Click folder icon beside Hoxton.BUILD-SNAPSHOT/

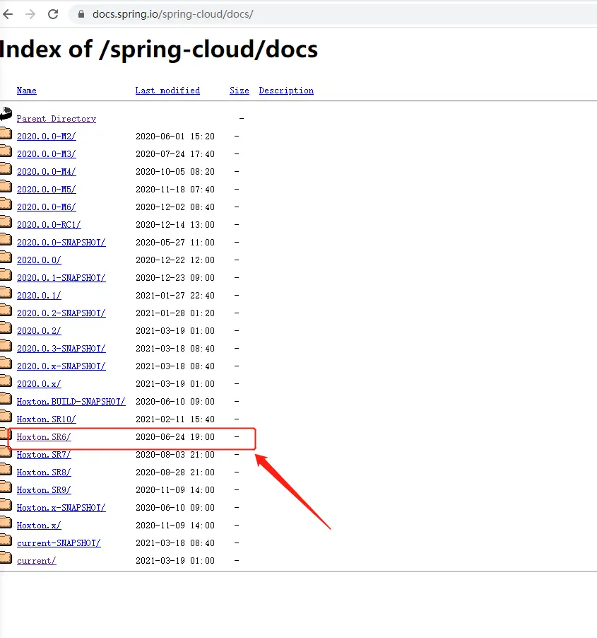pos(6,398)
